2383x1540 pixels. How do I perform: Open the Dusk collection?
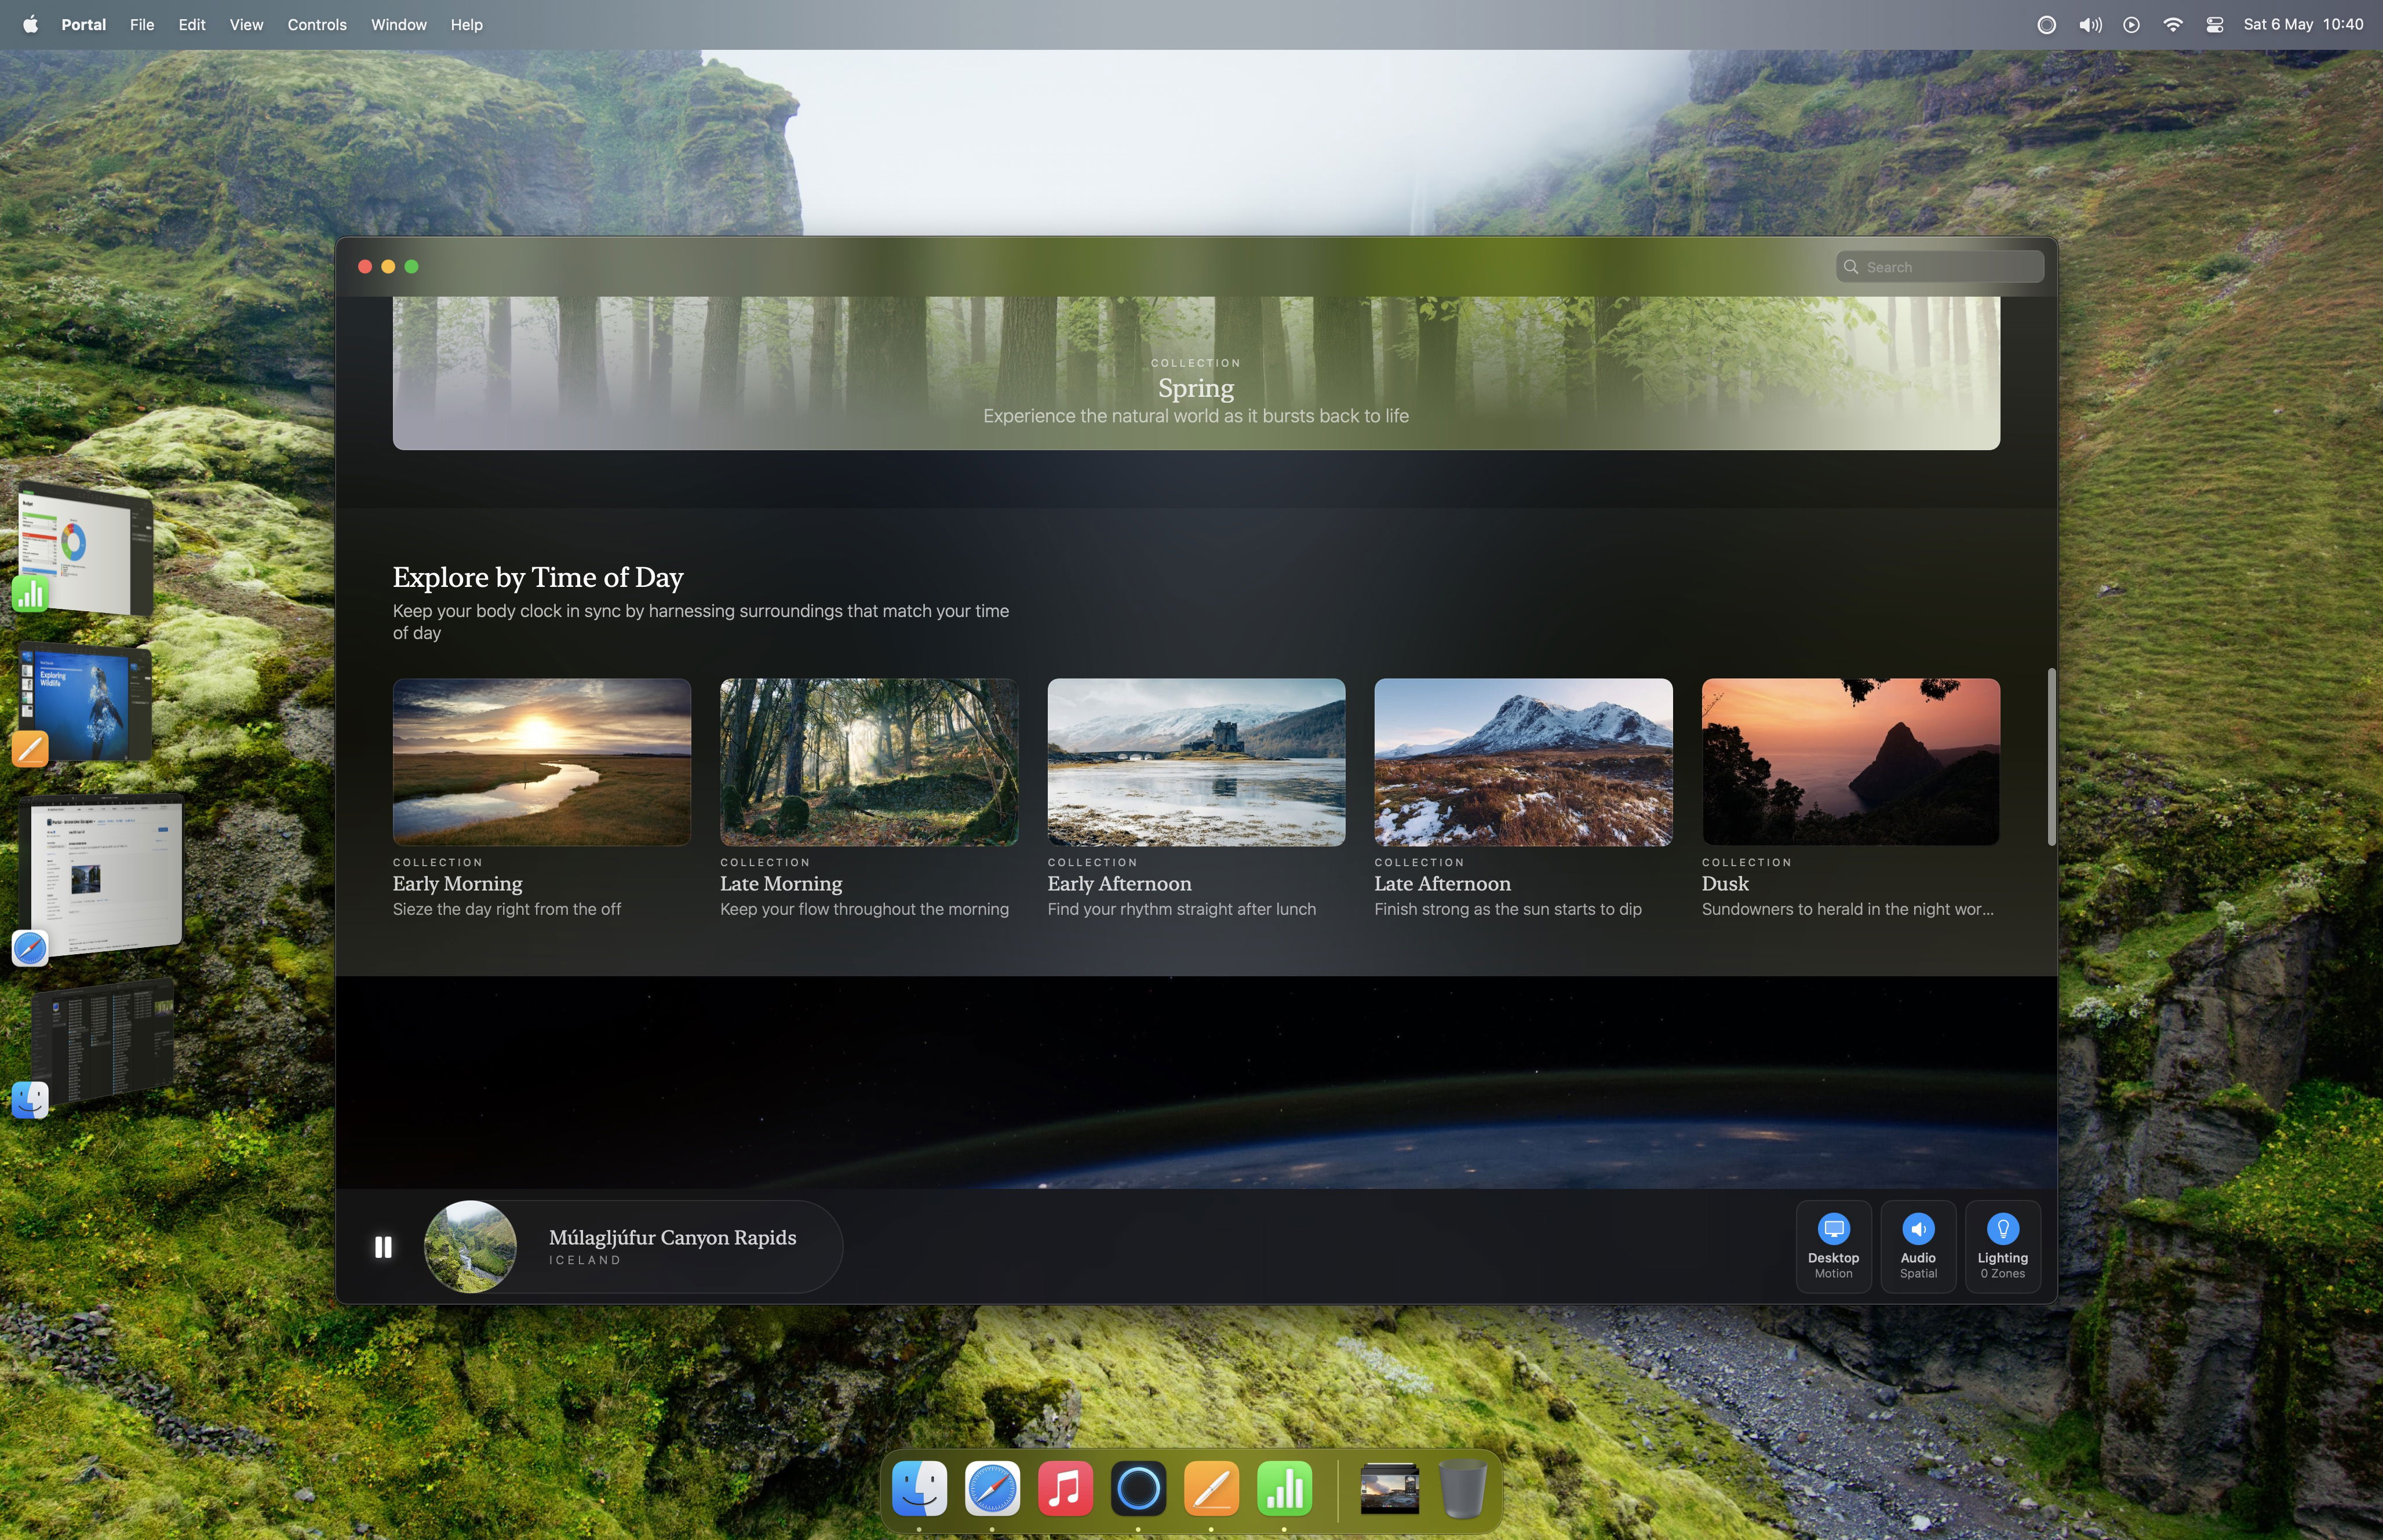[x=1850, y=762]
